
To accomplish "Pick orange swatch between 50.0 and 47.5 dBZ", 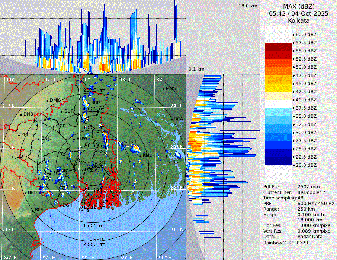I will (x=279, y=71).
